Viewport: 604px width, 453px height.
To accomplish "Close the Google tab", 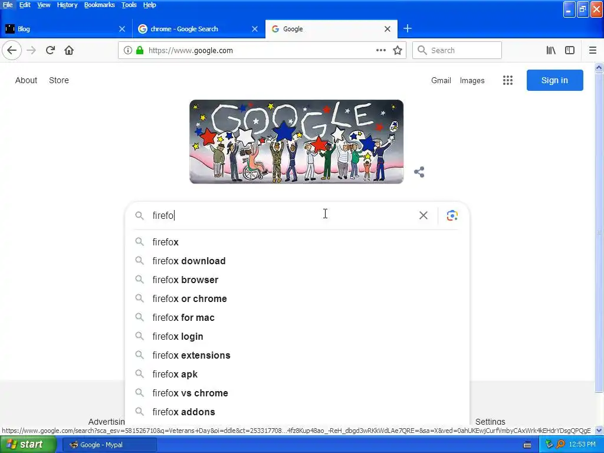I will click(x=388, y=29).
